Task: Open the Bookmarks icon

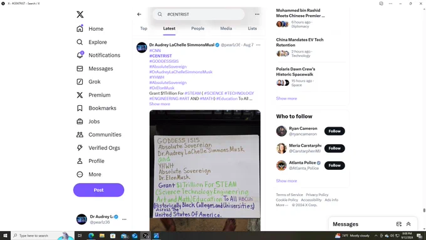Action: click(80, 108)
